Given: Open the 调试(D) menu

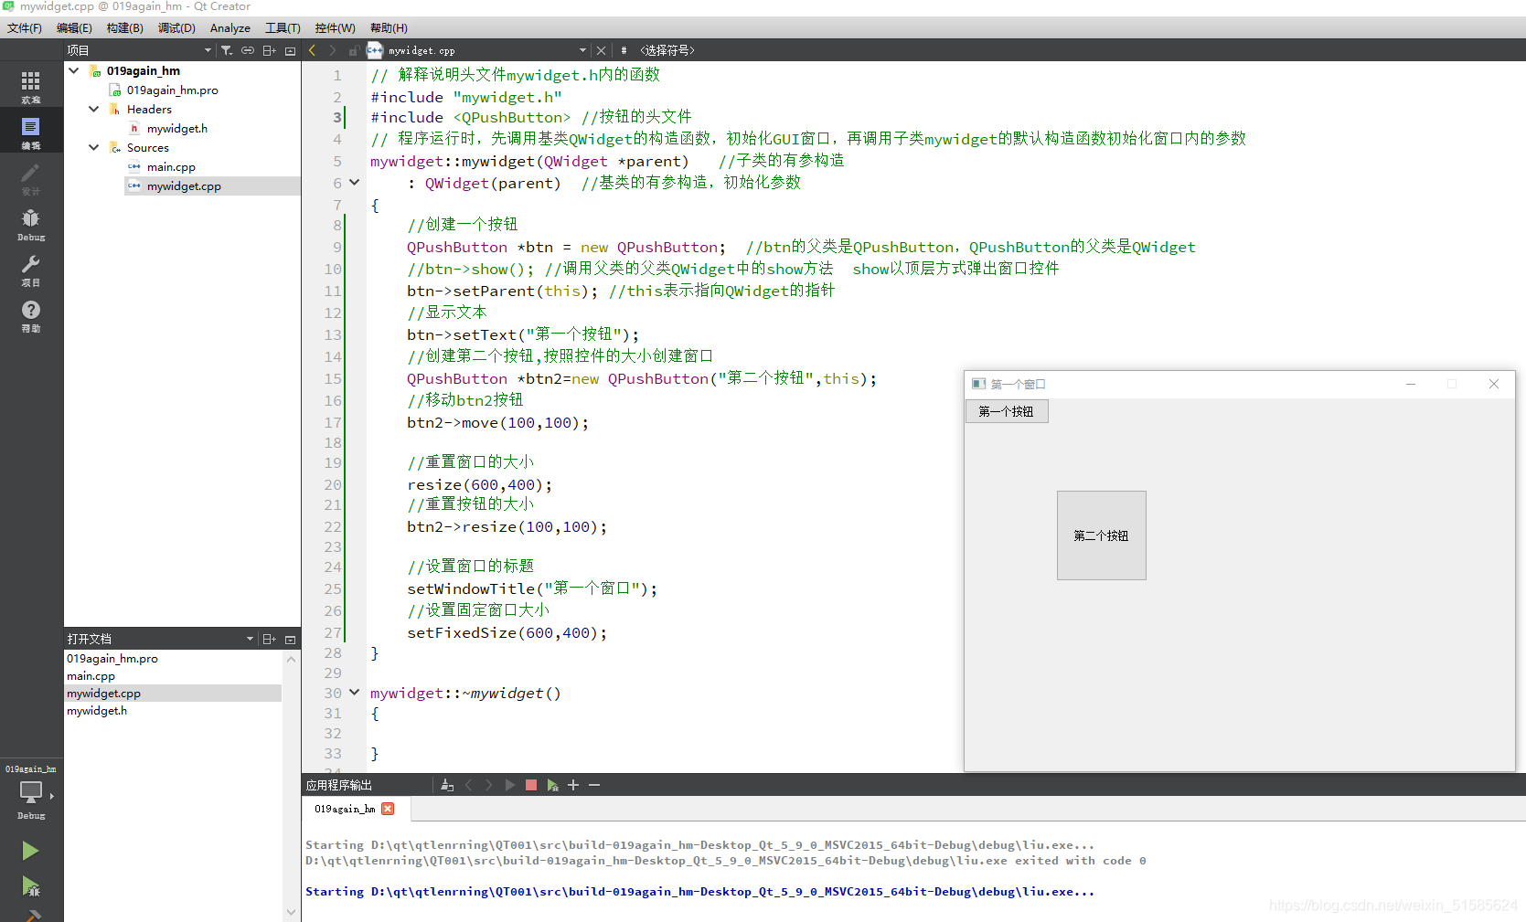Looking at the screenshot, I should coord(176,28).
